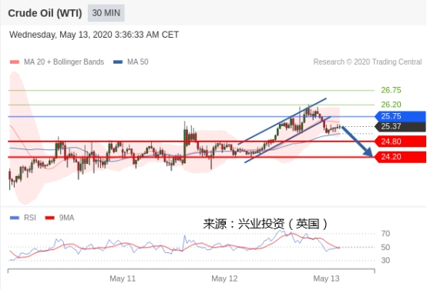This screenshot has width=427, height=290.
Task: Click the MA 20 + Bollinger Bands legend label
Action: (x=64, y=62)
